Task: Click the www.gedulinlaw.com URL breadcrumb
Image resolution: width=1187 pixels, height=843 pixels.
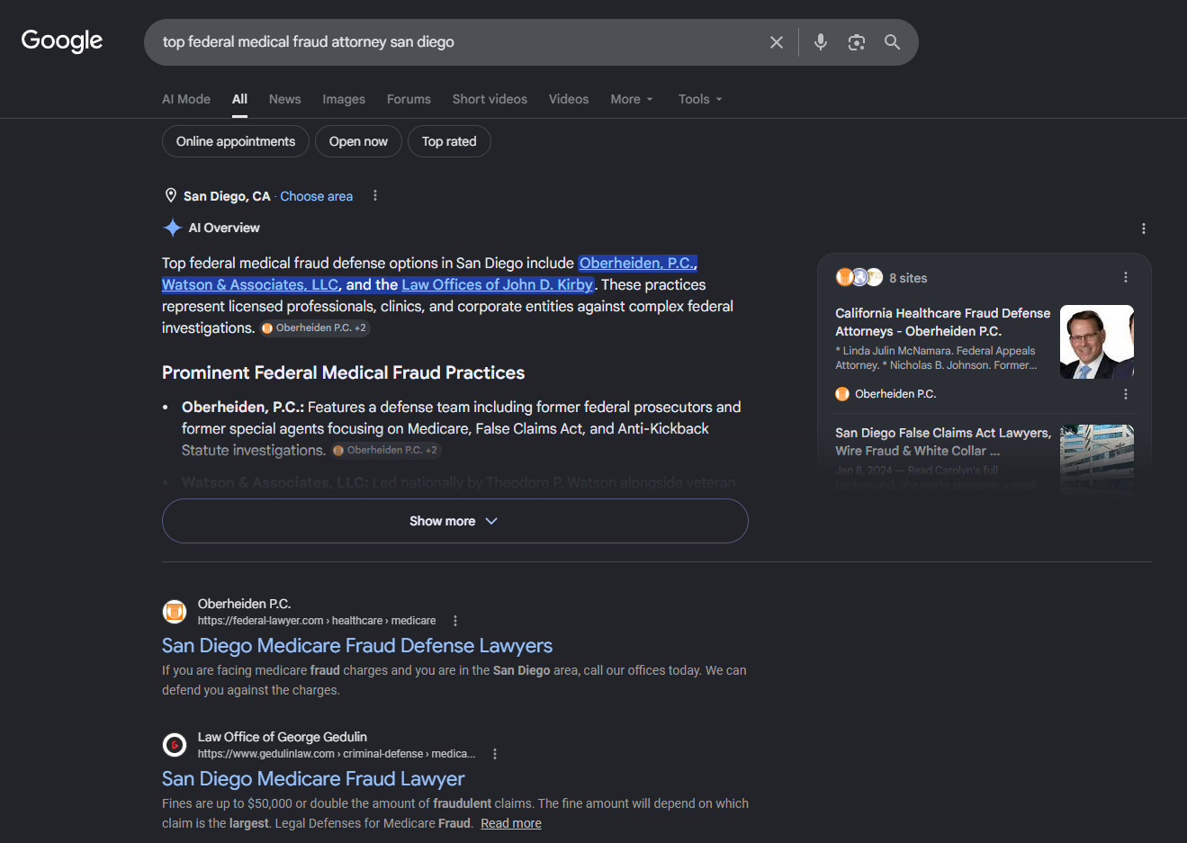Action: (x=337, y=754)
